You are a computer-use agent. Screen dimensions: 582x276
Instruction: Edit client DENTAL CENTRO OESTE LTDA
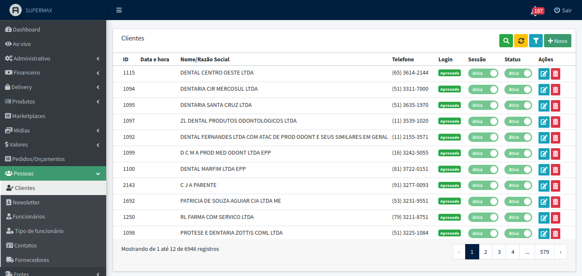tap(544, 73)
